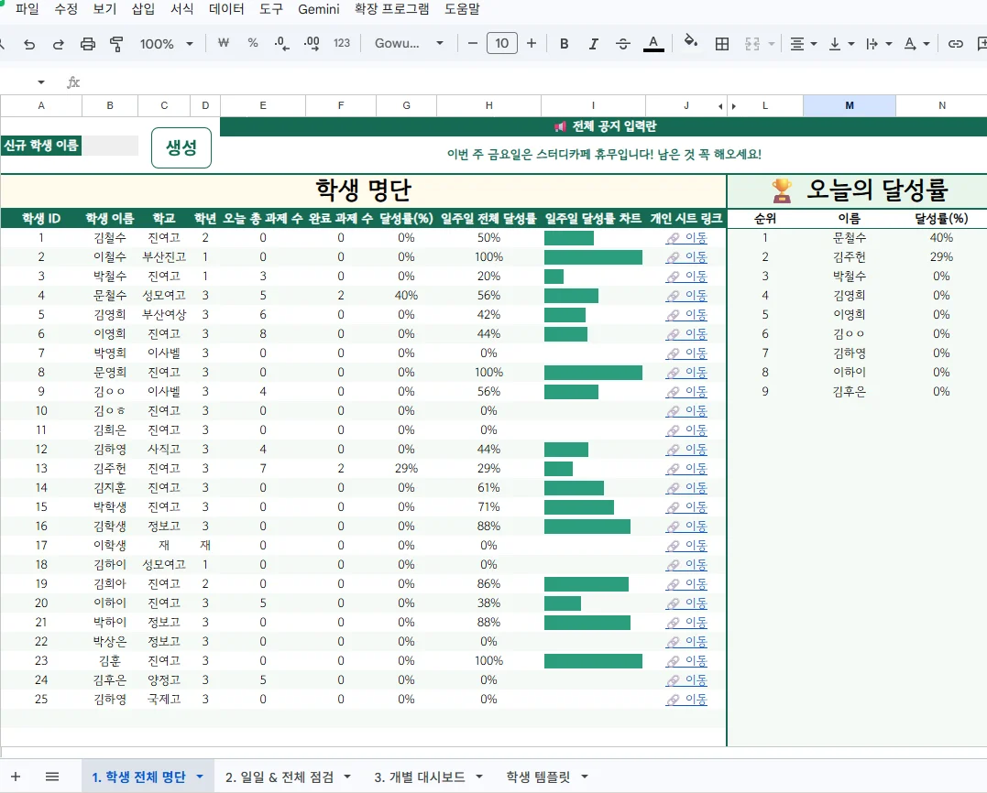This screenshot has width=987, height=793.
Task: Open 이동 link for student 김훈
Action: point(686,661)
